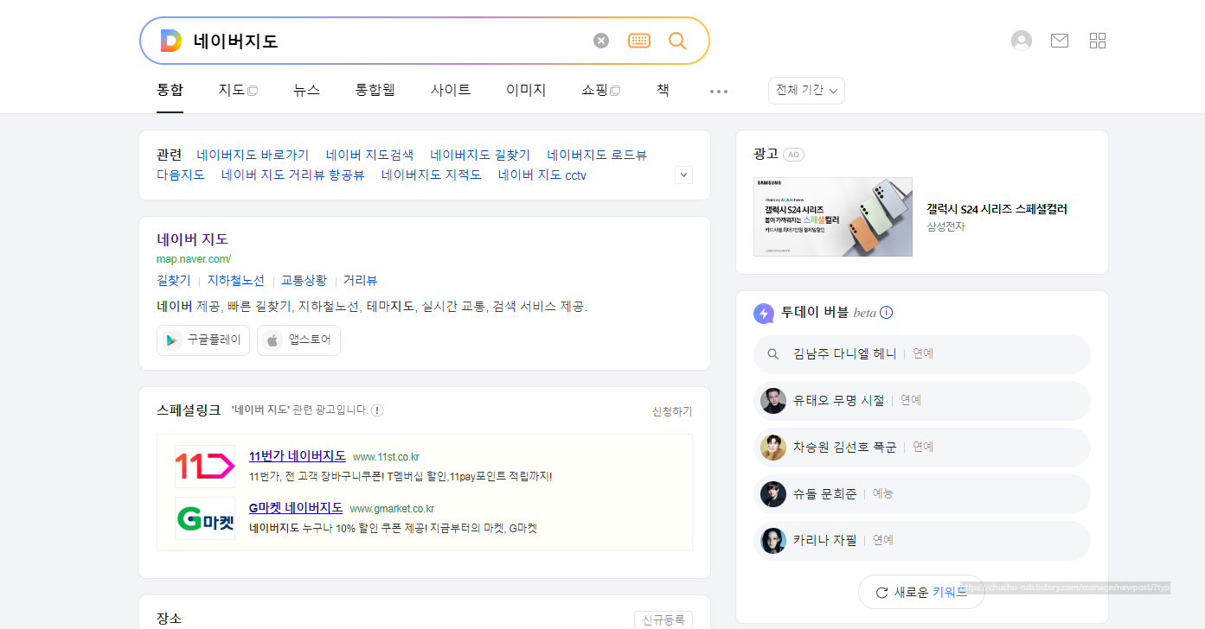Switch to the 사이트 tab
This screenshot has height=629, width=1205.
pyautogui.click(x=451, y=90)
